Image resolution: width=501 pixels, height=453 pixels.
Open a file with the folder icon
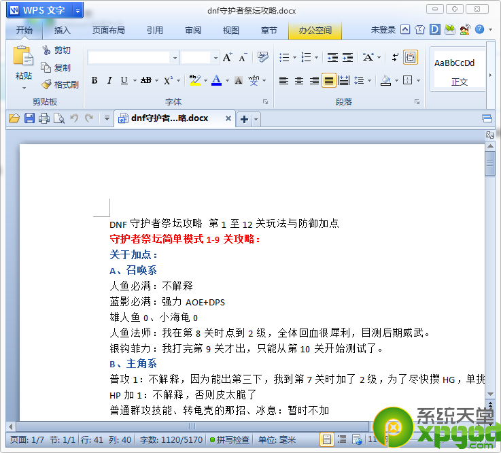(14, 118)
